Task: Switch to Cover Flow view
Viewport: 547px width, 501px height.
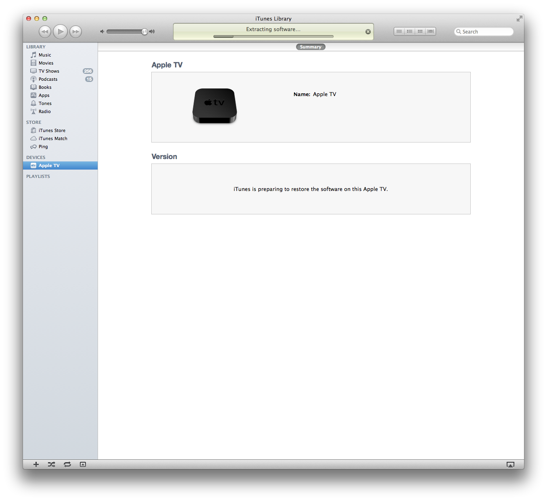Action: click(431, 31)
